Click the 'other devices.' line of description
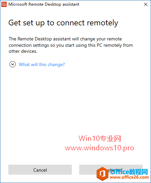This screenshot has height=183, width=151. point(23,51)
